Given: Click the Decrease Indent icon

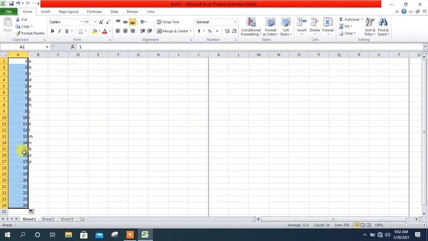Looking at the screenshot, I should click(x=142, y=31).
